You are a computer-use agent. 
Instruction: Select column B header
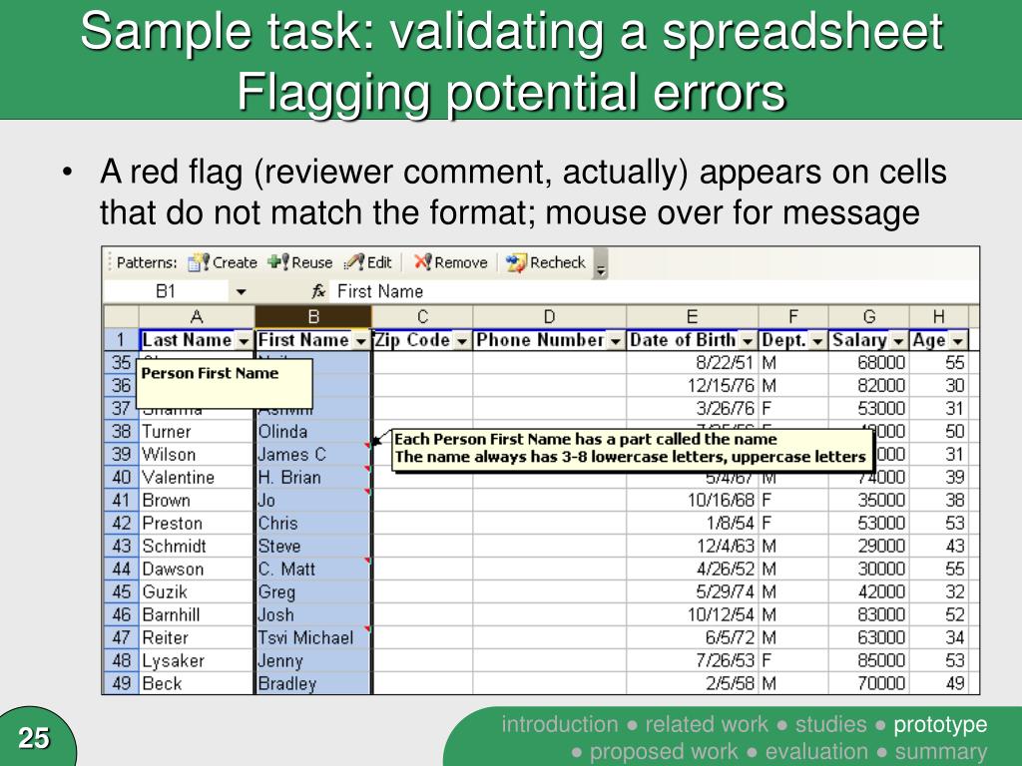pyautogui.click(x=312, y=316)
